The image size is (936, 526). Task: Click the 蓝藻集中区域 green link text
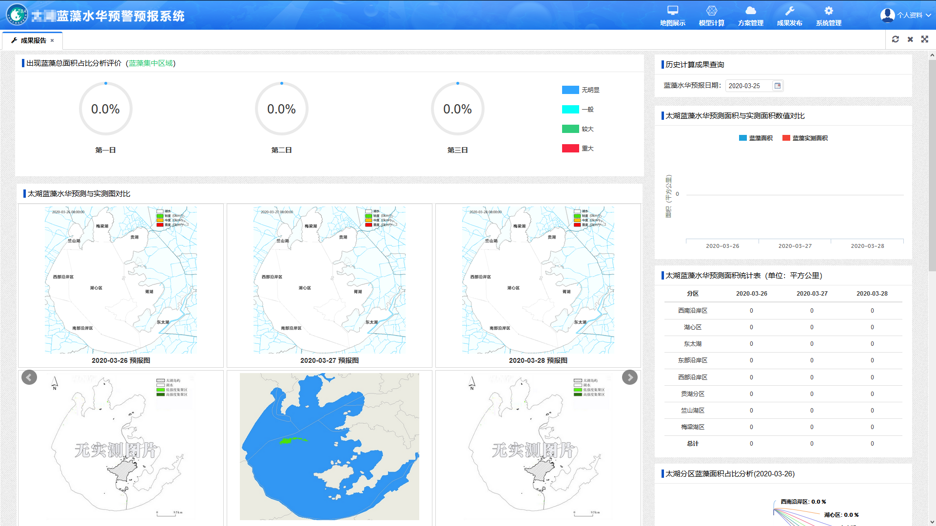click(x=151, y=63)
